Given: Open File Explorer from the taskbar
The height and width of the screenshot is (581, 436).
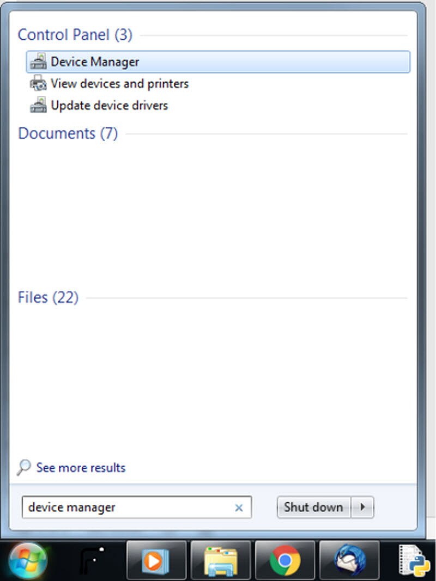Looking at the screenshot, I should pos(221,560).
